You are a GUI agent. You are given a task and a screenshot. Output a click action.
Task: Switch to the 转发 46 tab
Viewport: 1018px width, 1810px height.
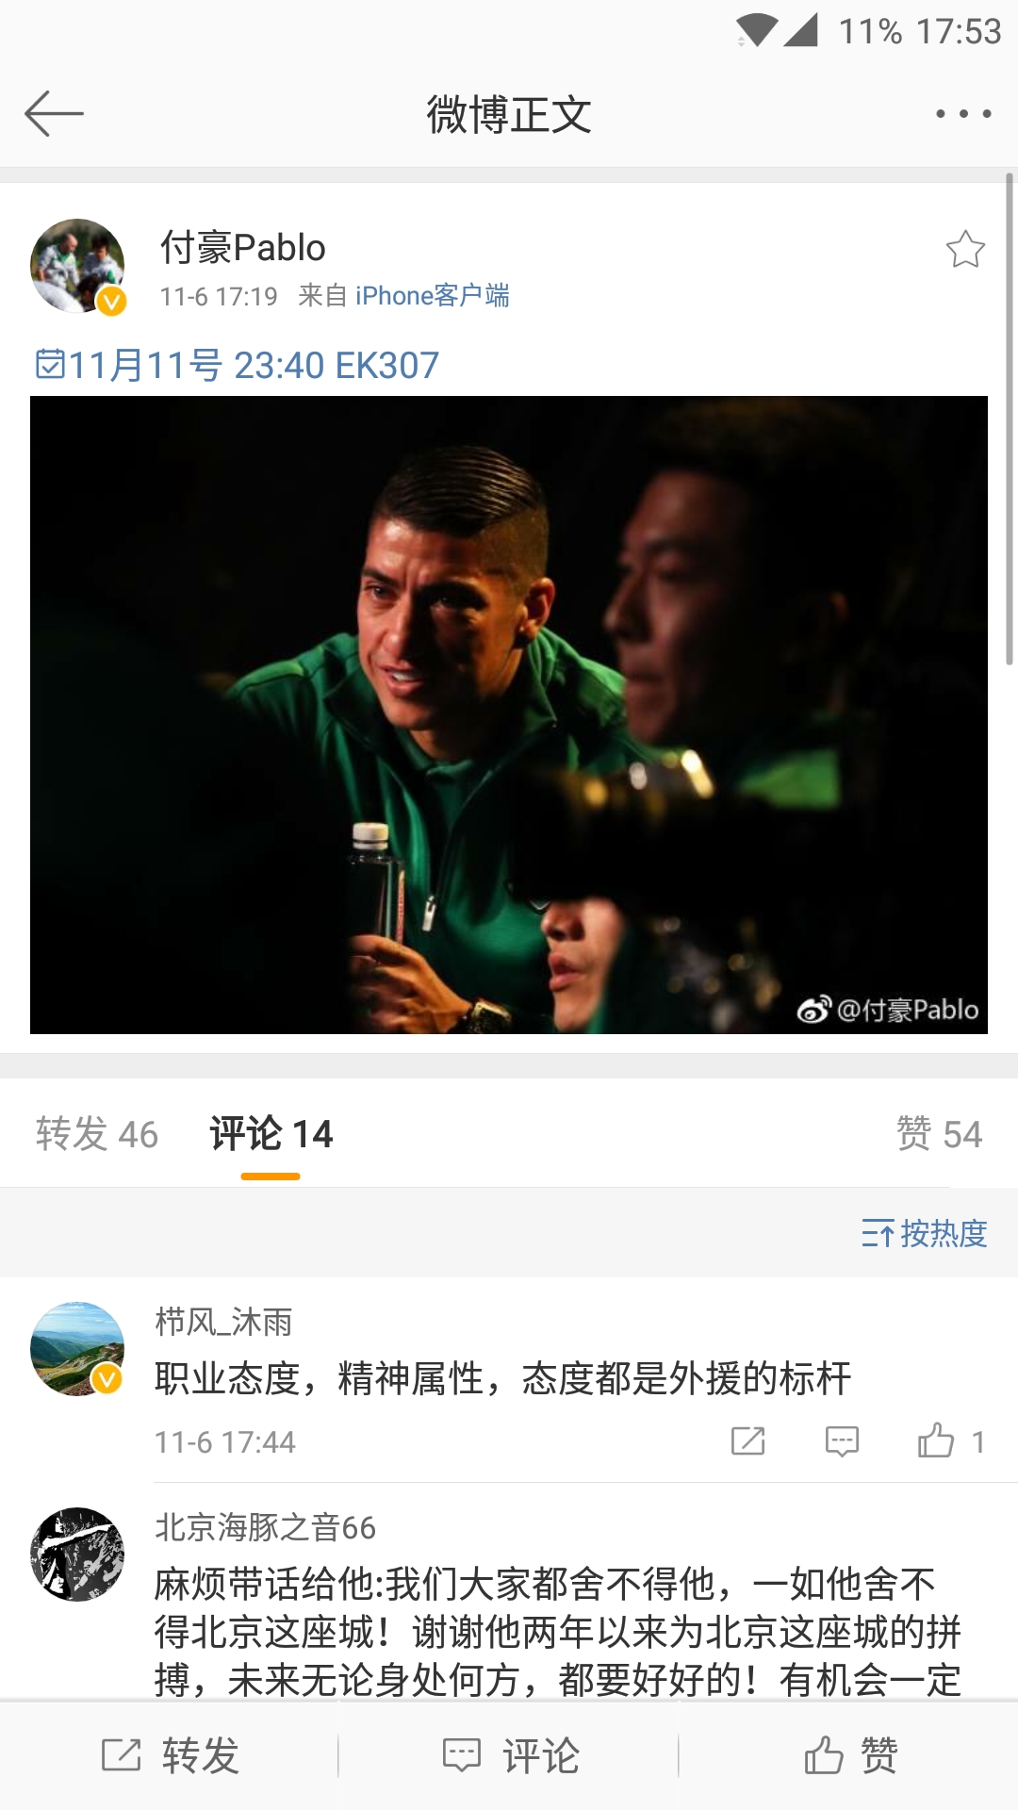coord(97,1134)
